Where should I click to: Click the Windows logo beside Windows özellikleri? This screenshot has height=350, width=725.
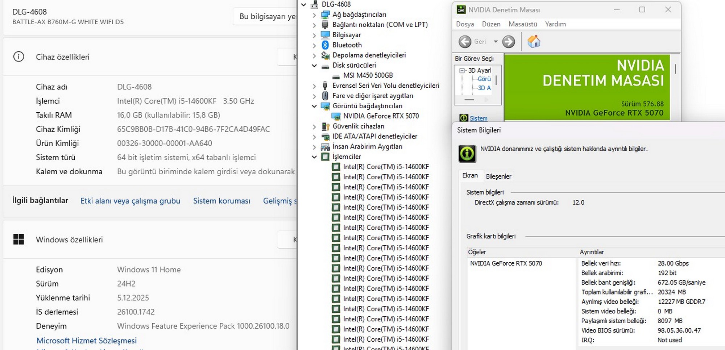pyautogui.click(x=18, y=239)
